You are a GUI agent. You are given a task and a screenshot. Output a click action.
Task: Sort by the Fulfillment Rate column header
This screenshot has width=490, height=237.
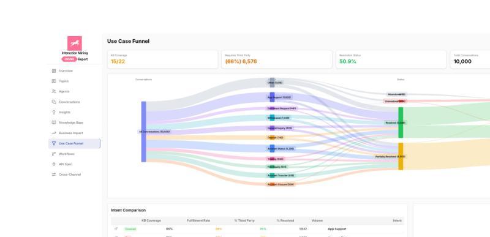pos(198,220)
